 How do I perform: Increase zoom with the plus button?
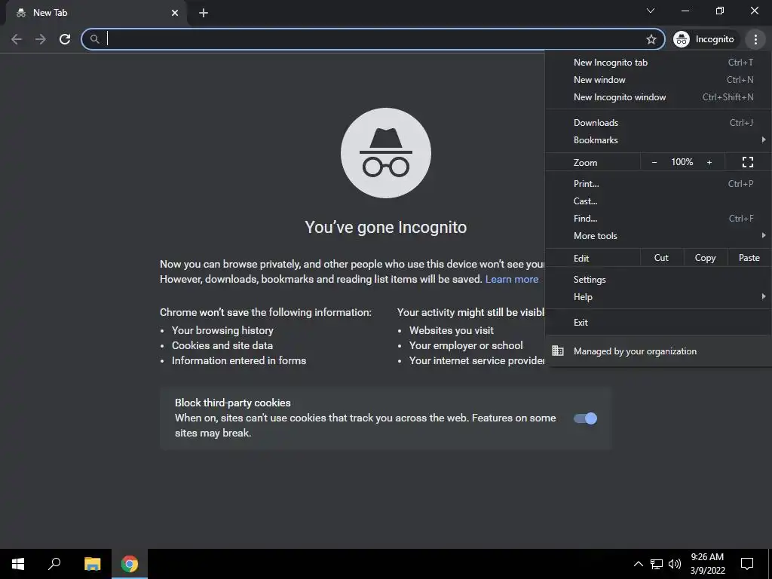coord(709,162)
